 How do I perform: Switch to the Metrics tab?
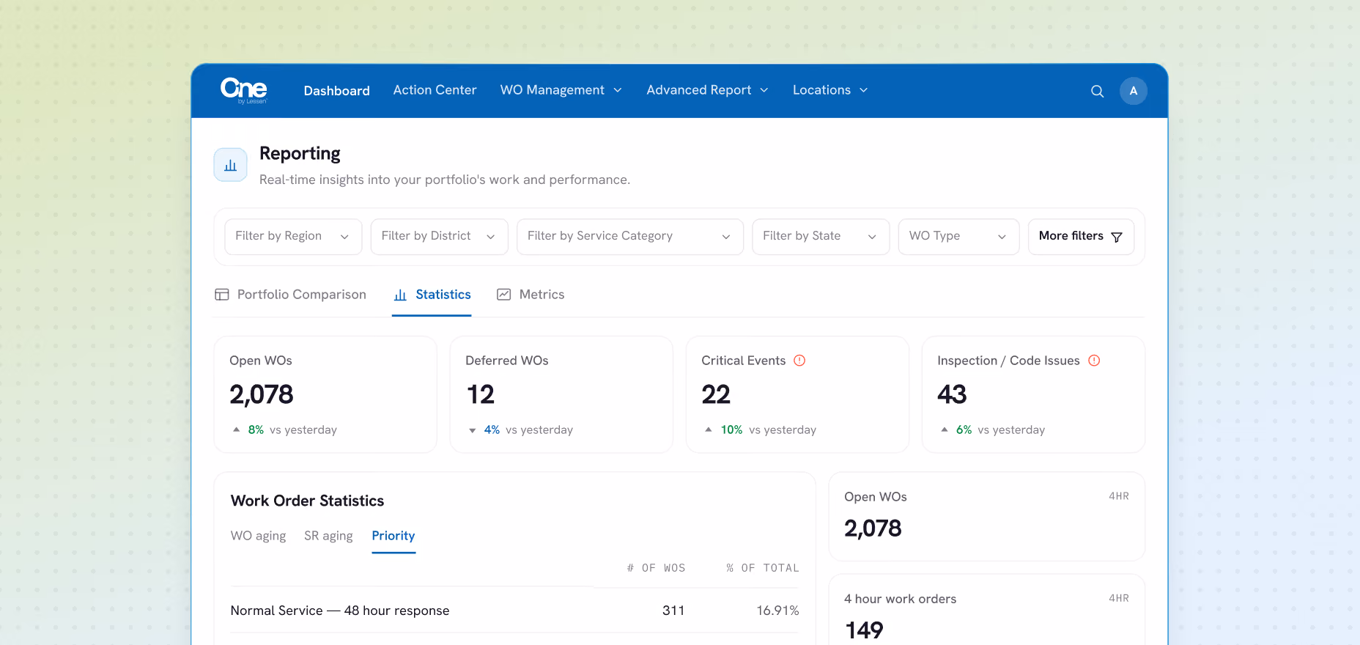coord(531,295)
